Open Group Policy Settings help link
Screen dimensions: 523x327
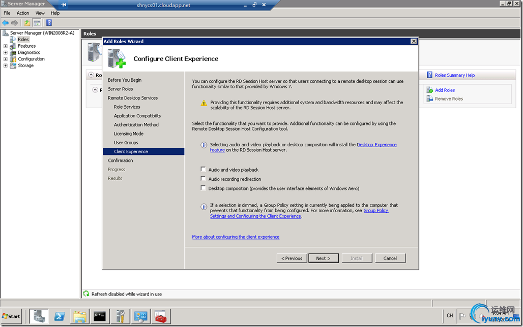(376, 210)
